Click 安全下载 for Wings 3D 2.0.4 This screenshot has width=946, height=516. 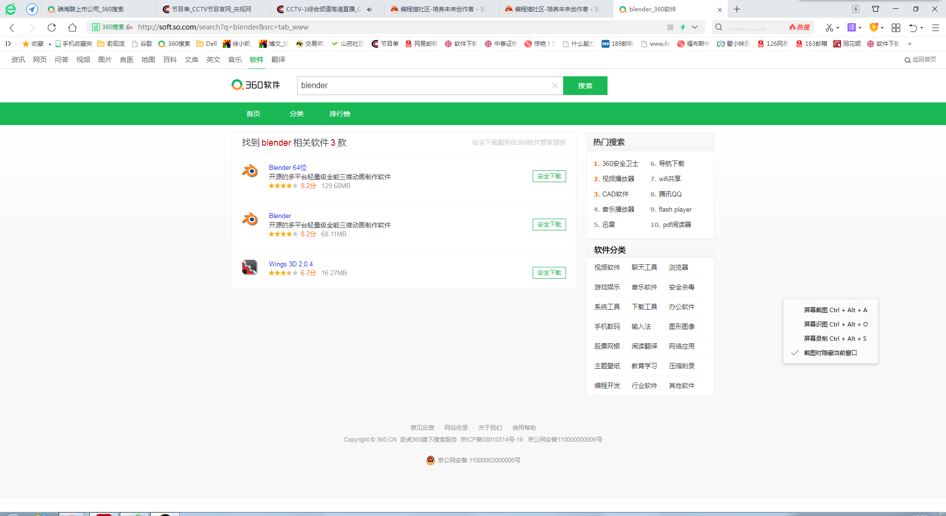coord(549,273)
